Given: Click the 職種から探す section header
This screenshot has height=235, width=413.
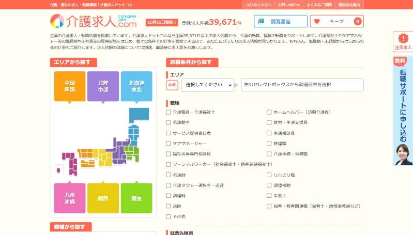Looking at the screenshot, I should [x=71, y=227].
